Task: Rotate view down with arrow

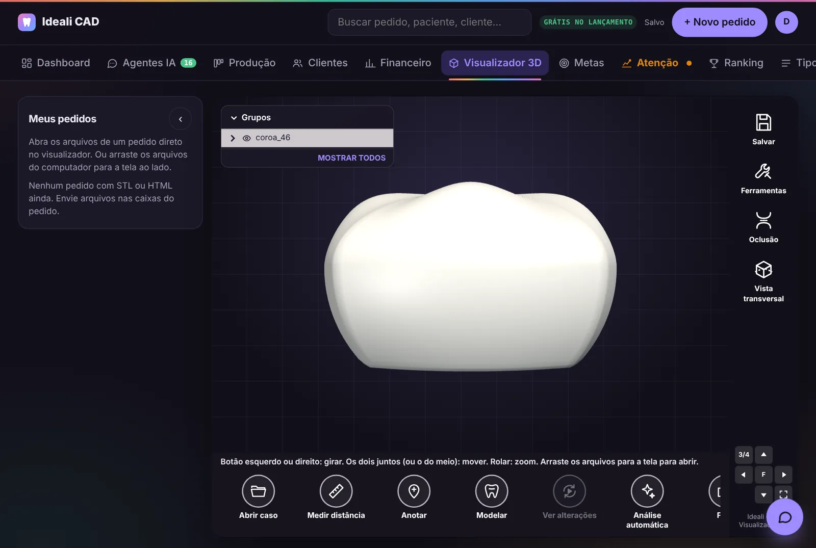Action: pos(763,494)
